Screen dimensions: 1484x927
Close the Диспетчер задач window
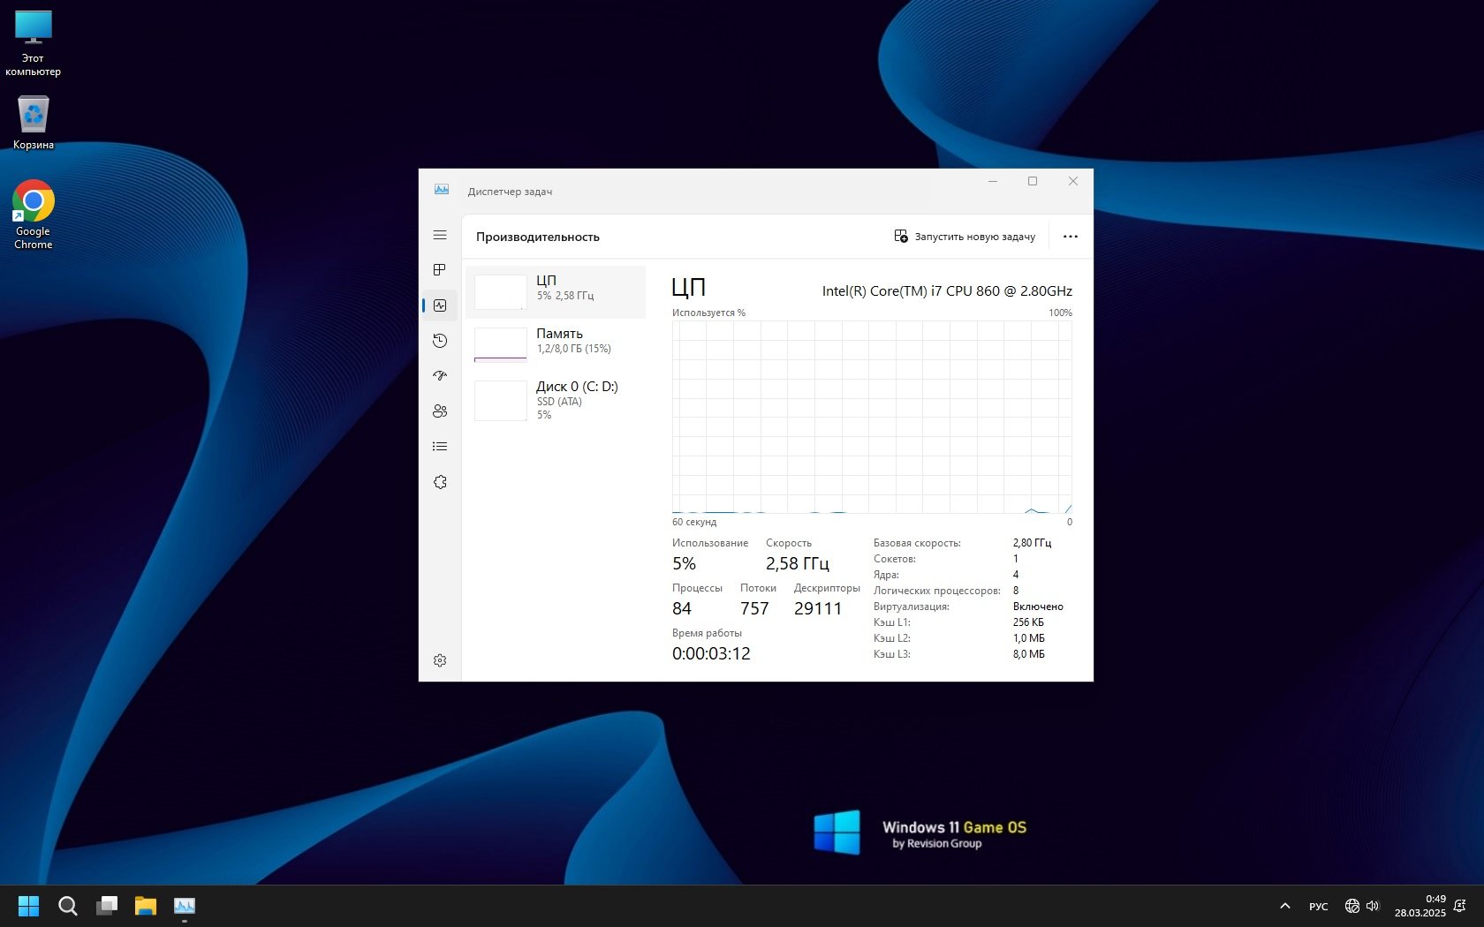[x=1073, y=182]
